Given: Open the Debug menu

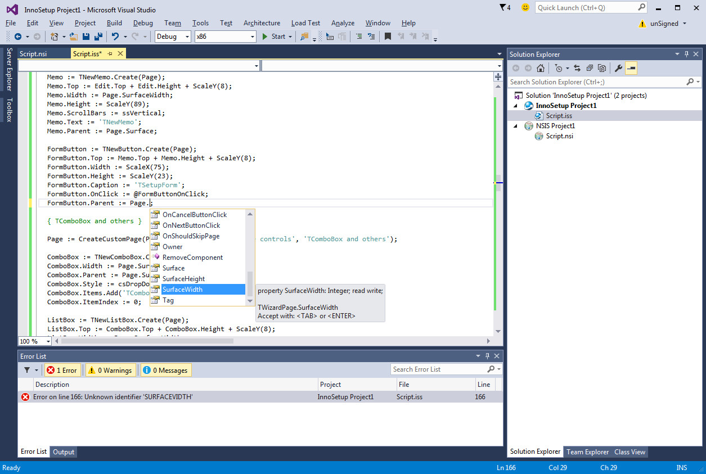Looking at the screenshot, I should tap(143, 23).
